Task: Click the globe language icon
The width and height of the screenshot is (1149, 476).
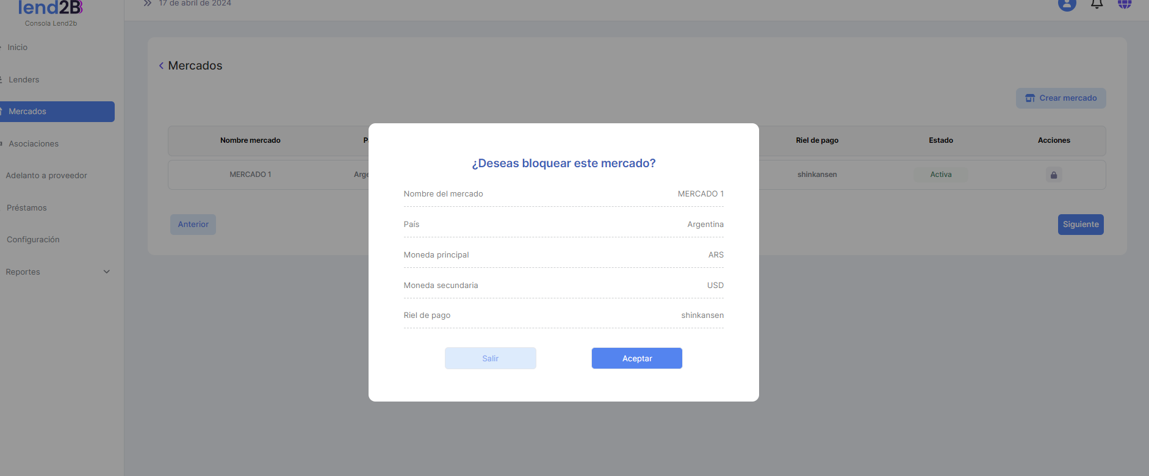Action: tap(1125, 4)
